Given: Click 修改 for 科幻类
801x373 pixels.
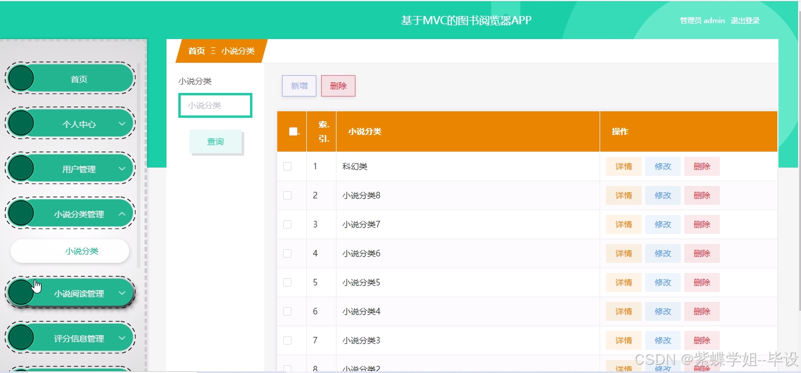Looking at the screenshot, I should click(x=663, y=166).
